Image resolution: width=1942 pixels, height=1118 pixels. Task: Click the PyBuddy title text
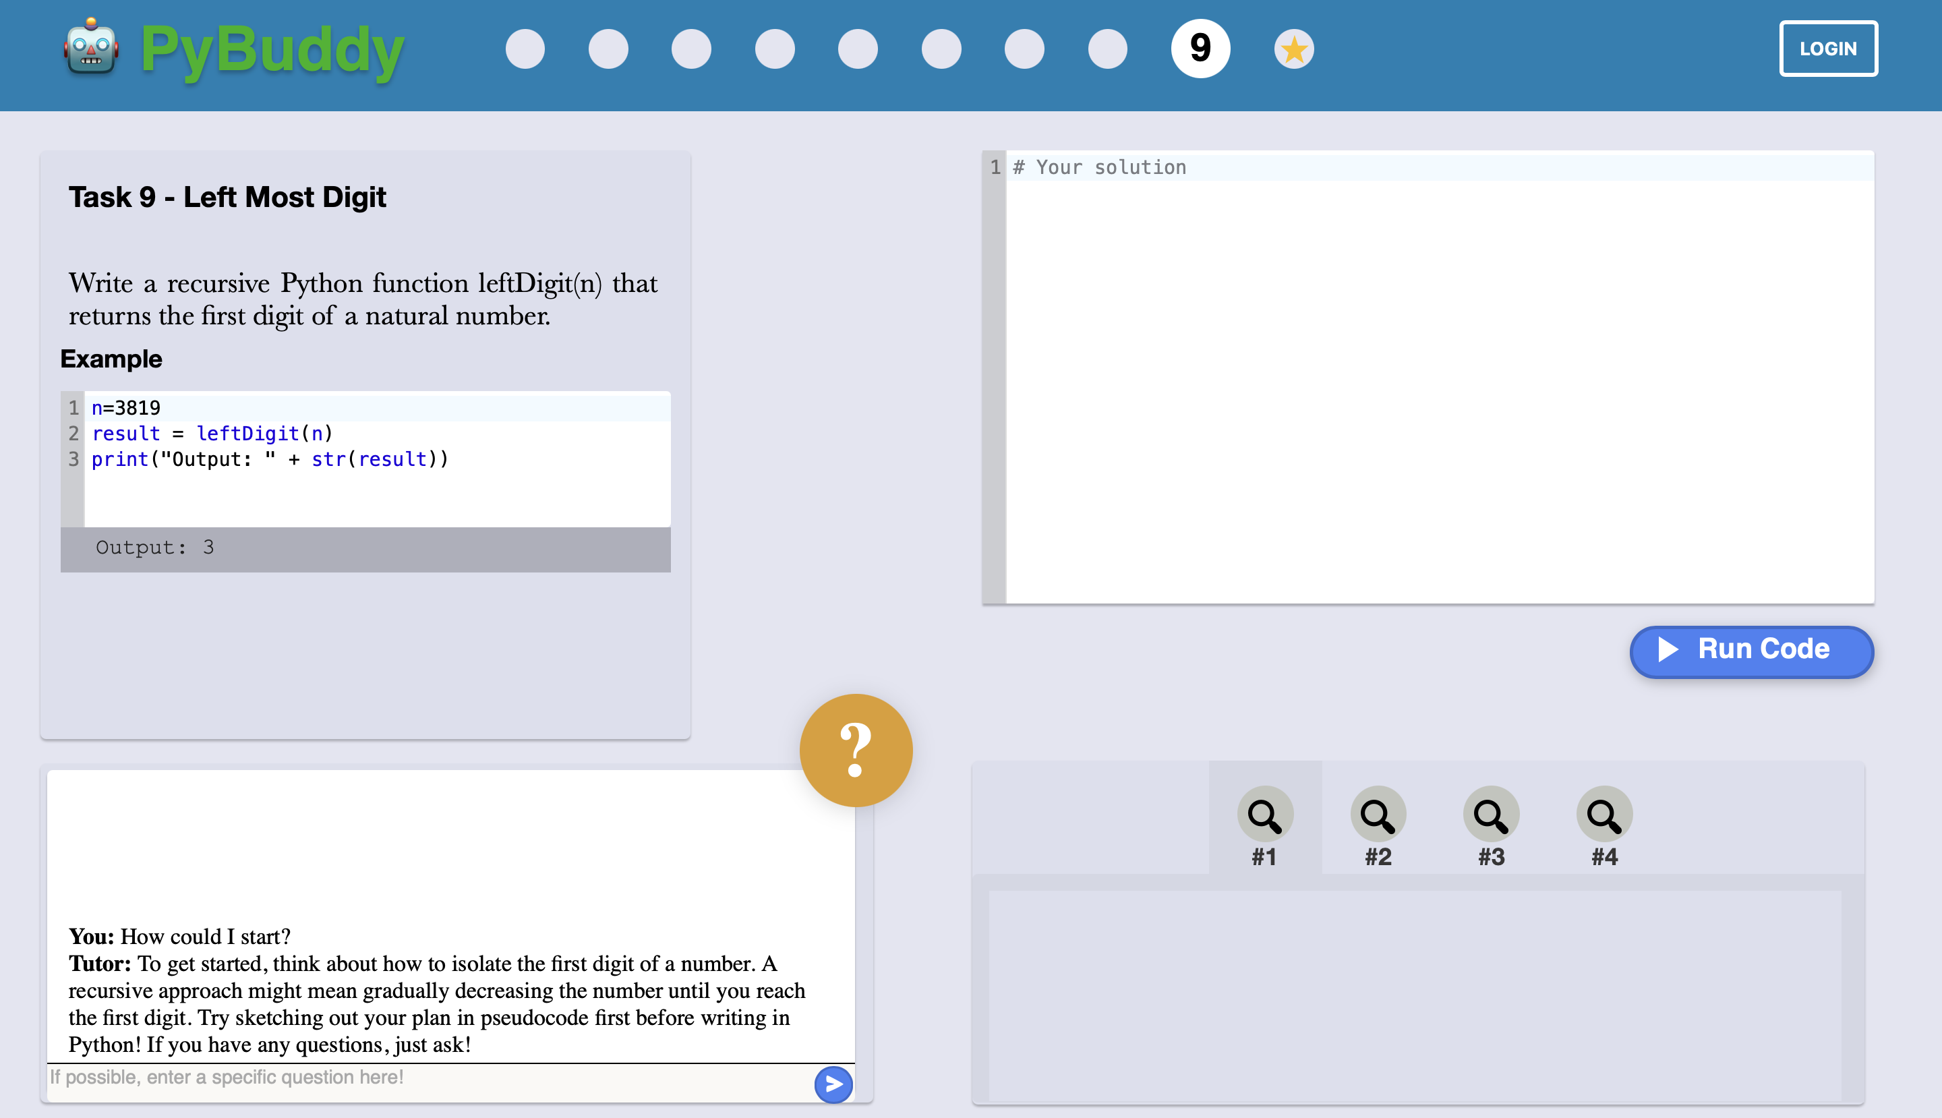pyautogui.click(x=272, y=50)
